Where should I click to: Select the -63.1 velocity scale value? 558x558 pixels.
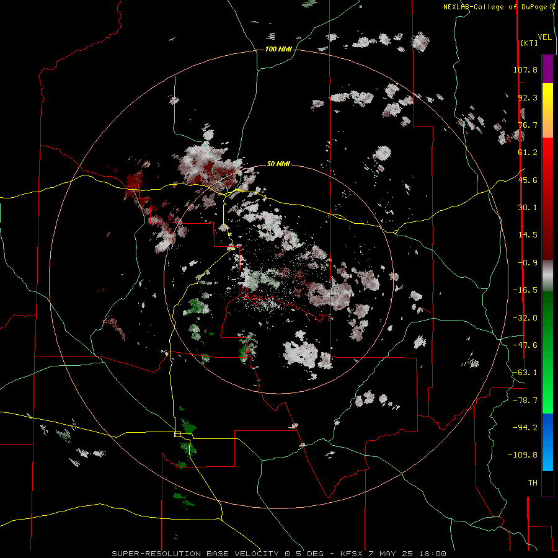[525, 373]
